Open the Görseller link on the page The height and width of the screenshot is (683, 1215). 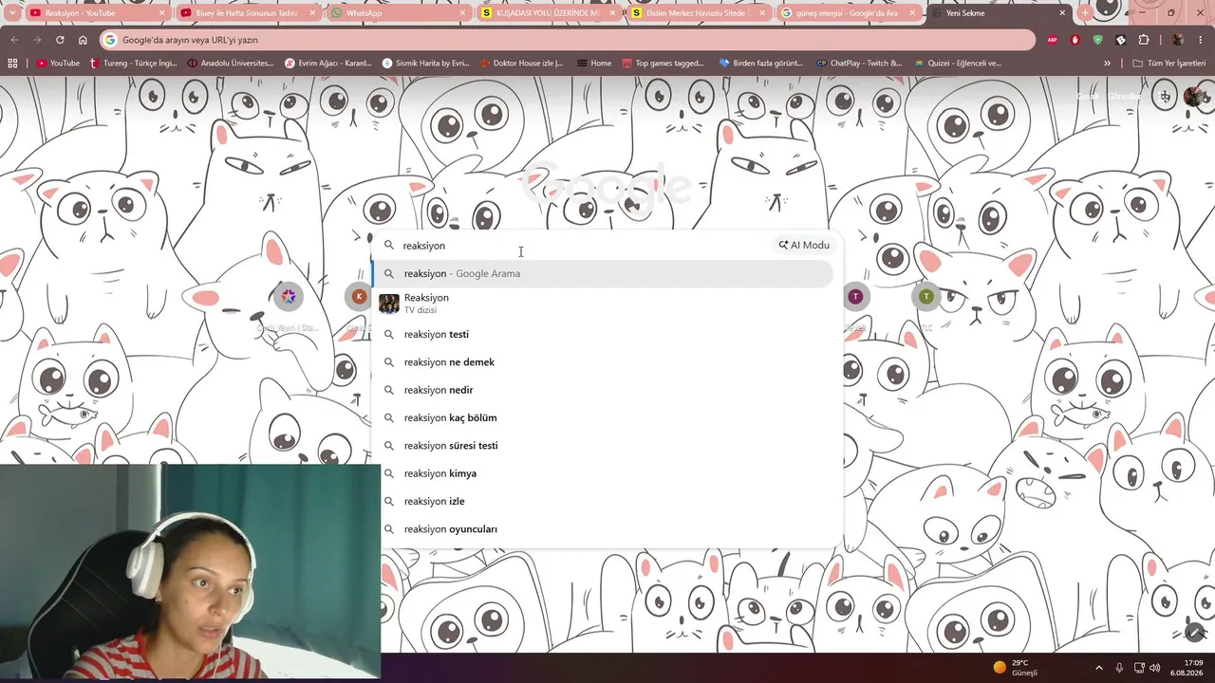(x=1126, y=97)
